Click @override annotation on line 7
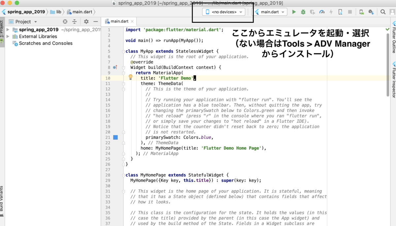Viewport: 396px width, 226px height. [x=142, y=62]
